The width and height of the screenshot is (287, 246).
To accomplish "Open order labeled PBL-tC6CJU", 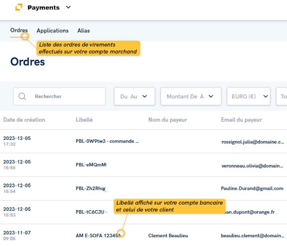I will click(91, 212).
